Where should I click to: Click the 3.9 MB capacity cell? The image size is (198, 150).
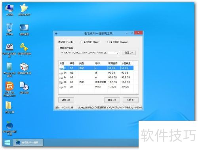pyautogui.click(x=125, y=87)
